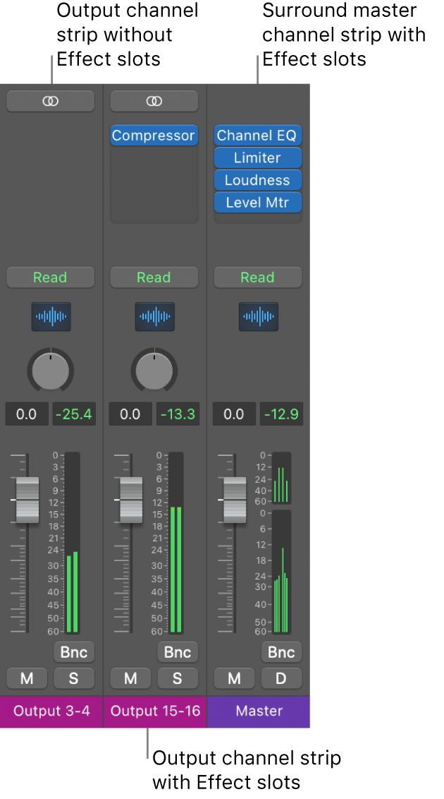Open the Loudness plug-in slot
Viewport: 444px width, 799px height.
coord(258,181)
